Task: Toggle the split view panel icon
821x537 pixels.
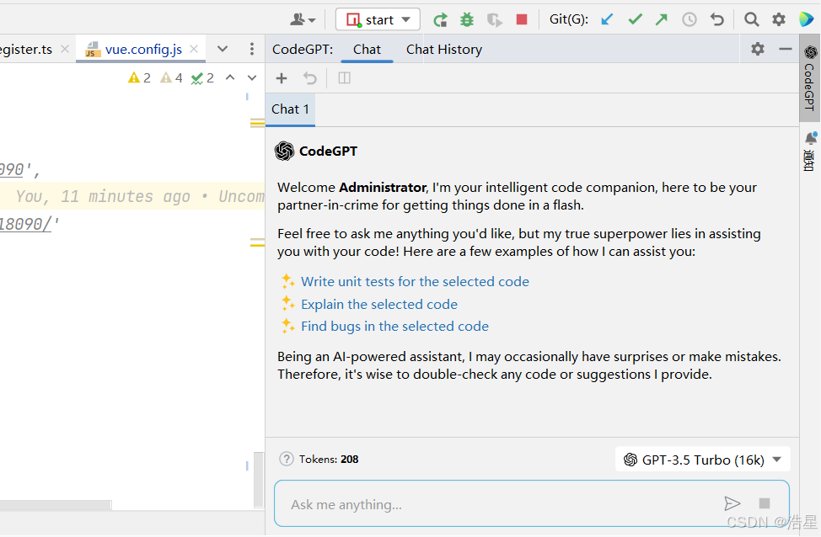Action: 344,78
